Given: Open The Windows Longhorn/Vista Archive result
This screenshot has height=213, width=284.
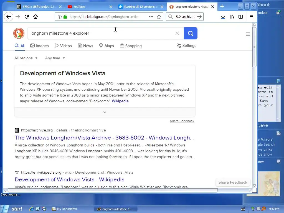Looking at the screenshot, I should click(104, 138).
